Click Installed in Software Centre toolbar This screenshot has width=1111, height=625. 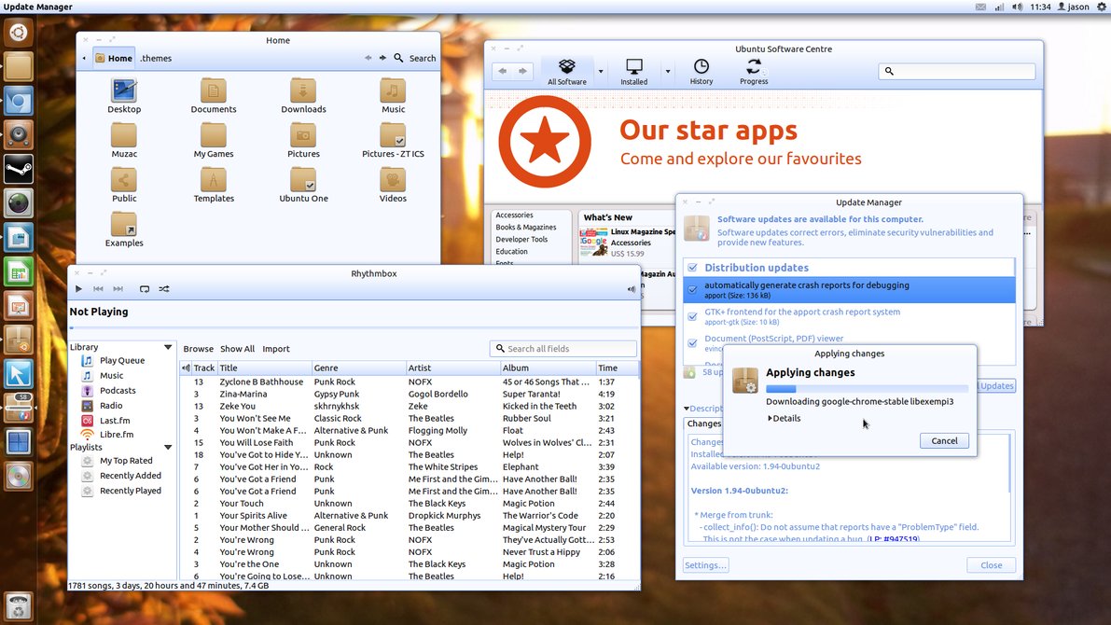[x=634, y=72]
